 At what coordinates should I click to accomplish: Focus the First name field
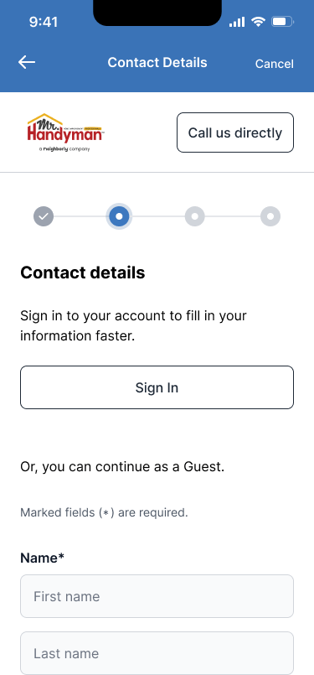click(157, 596)
